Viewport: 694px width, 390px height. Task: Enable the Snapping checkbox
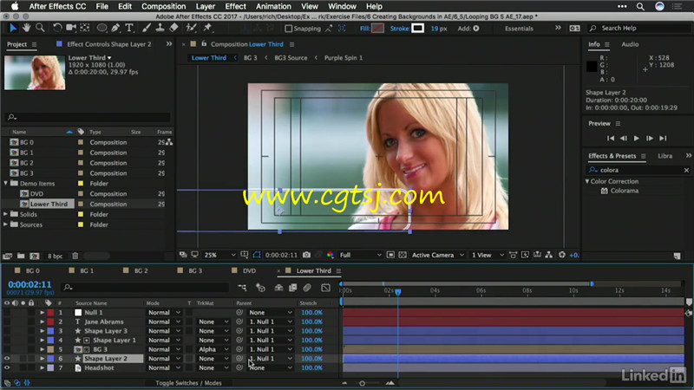tap(289, 29)
